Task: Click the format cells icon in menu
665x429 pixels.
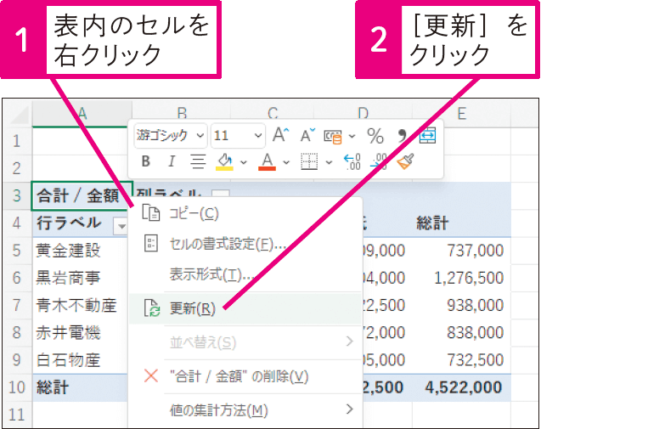Action: point(150,244)
